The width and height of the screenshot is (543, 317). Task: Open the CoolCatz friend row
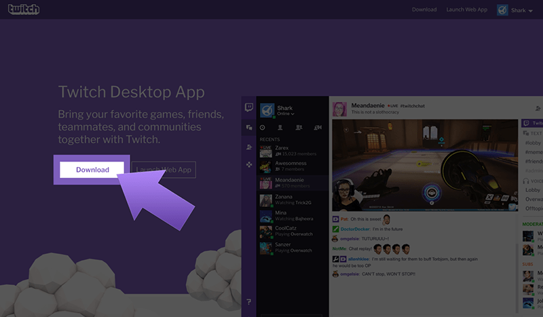point(293,231)
